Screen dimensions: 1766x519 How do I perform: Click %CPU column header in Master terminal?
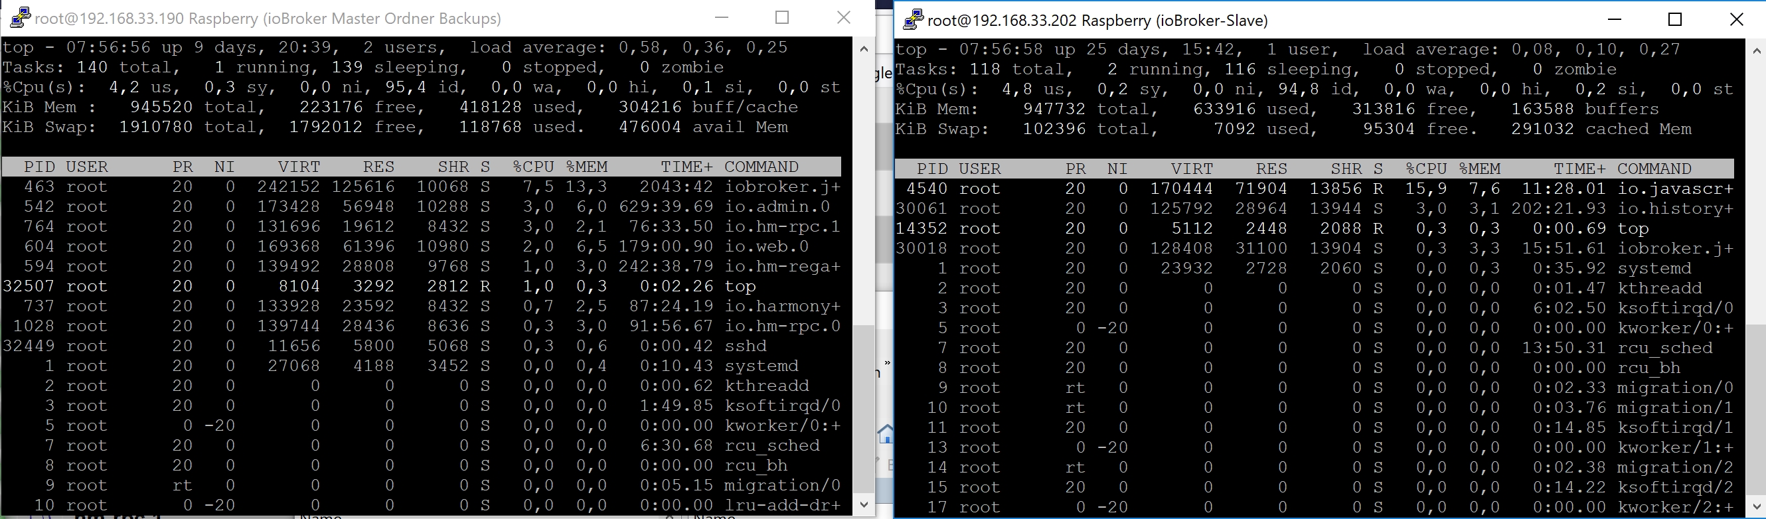[533, 167]
